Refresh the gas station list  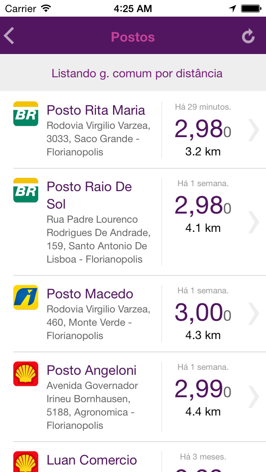pyautogui.click(x=248, y=37)
